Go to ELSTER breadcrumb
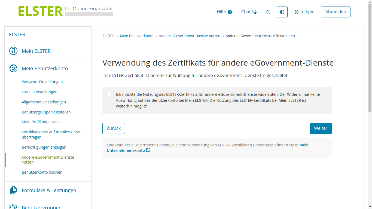Screen dimensions: 372x209 108,36
